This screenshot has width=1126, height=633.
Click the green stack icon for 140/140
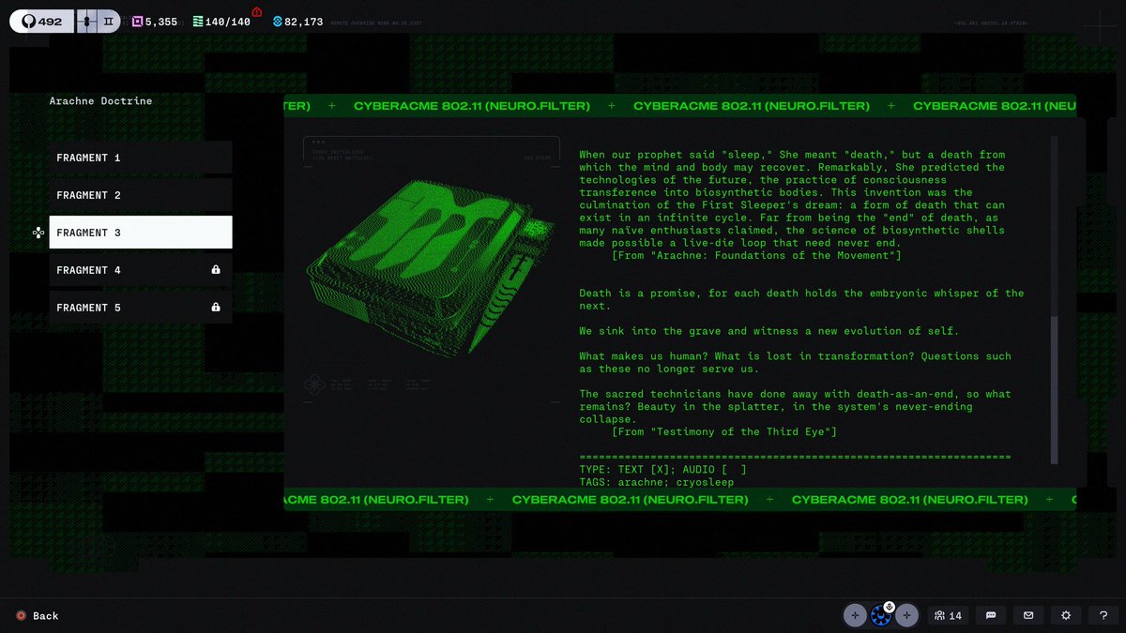coord(198,22)
